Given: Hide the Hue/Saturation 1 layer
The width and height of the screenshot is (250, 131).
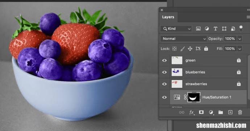Looking at the screenshot, I should [x=164, y=97].
